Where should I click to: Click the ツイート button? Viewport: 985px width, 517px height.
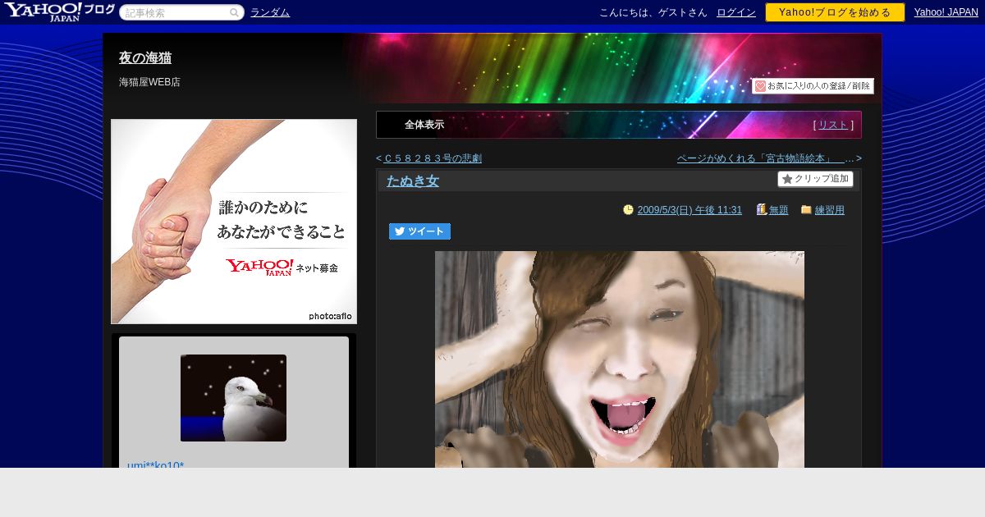coord(419,231)
